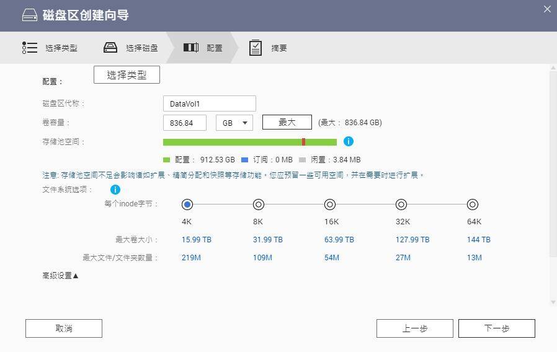The image size is (557, 352).
Task: Click the 144 TB max volume size
Action: (478, 239)
